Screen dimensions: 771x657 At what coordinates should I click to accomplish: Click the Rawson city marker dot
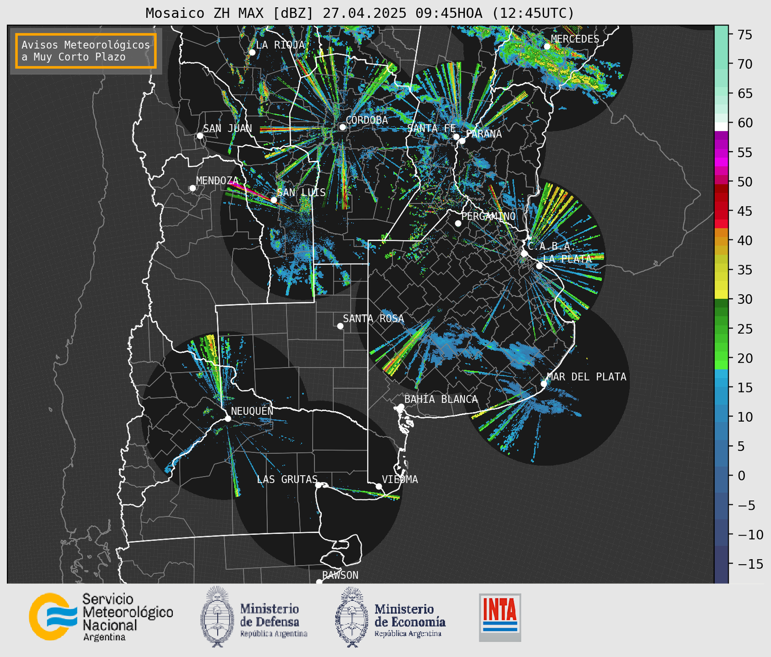click(x=319, y=582)
